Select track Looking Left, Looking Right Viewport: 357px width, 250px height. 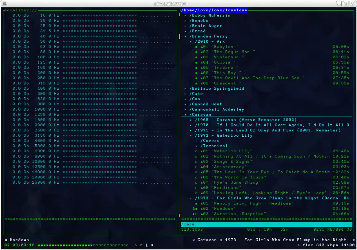pos(269,193)
